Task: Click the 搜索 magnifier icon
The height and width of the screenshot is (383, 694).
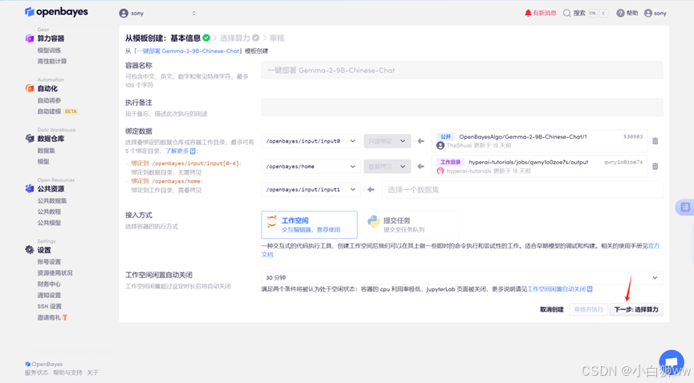Action: 566,14
